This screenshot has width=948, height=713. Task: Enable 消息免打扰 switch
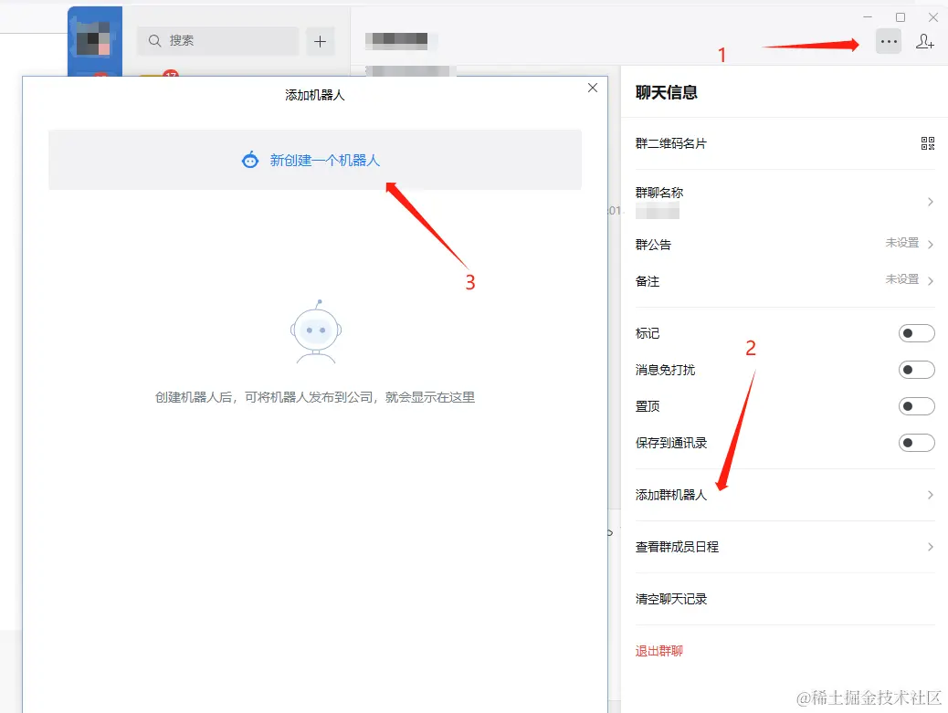916,370
